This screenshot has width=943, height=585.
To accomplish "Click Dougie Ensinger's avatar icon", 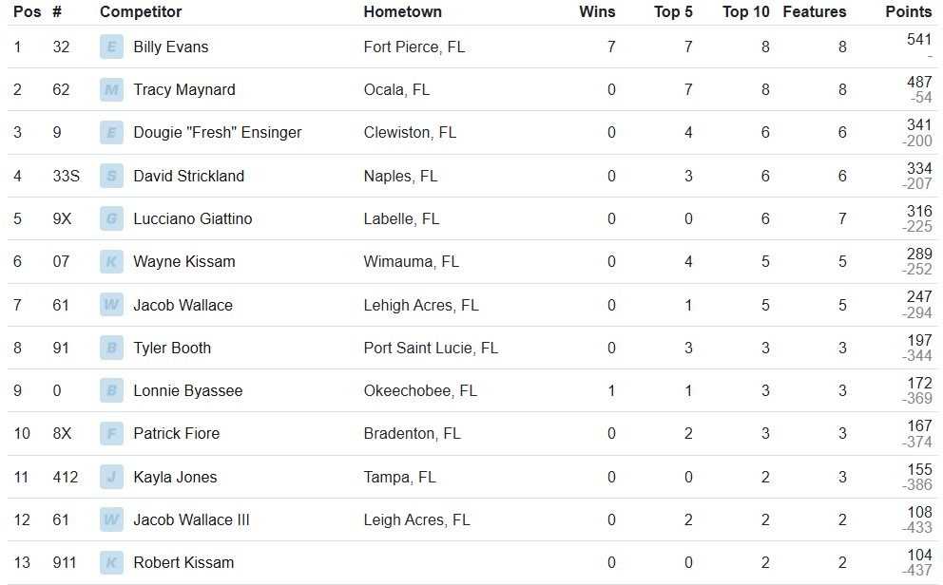I will click(111, 133).
